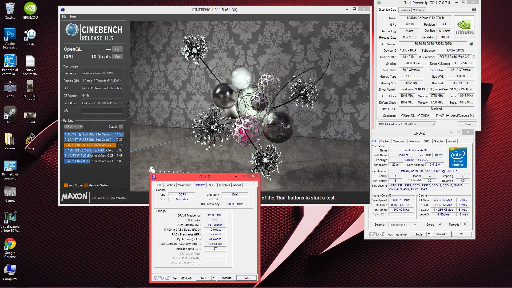Click the Intel Core i7 logo in CPU-Z
512x288 pixels.
point(458,157)
